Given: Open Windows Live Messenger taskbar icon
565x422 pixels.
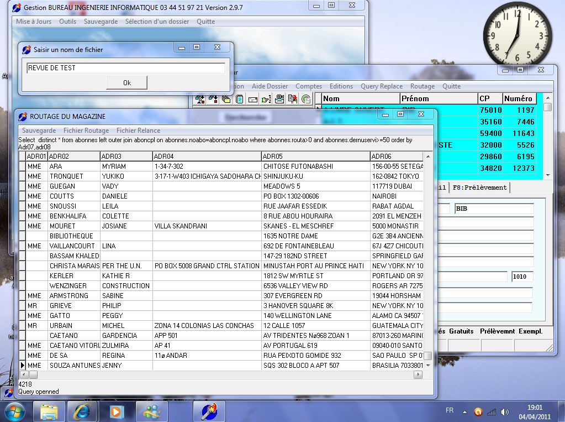Looking at the screenshot, I should click(x=152, y=411).
